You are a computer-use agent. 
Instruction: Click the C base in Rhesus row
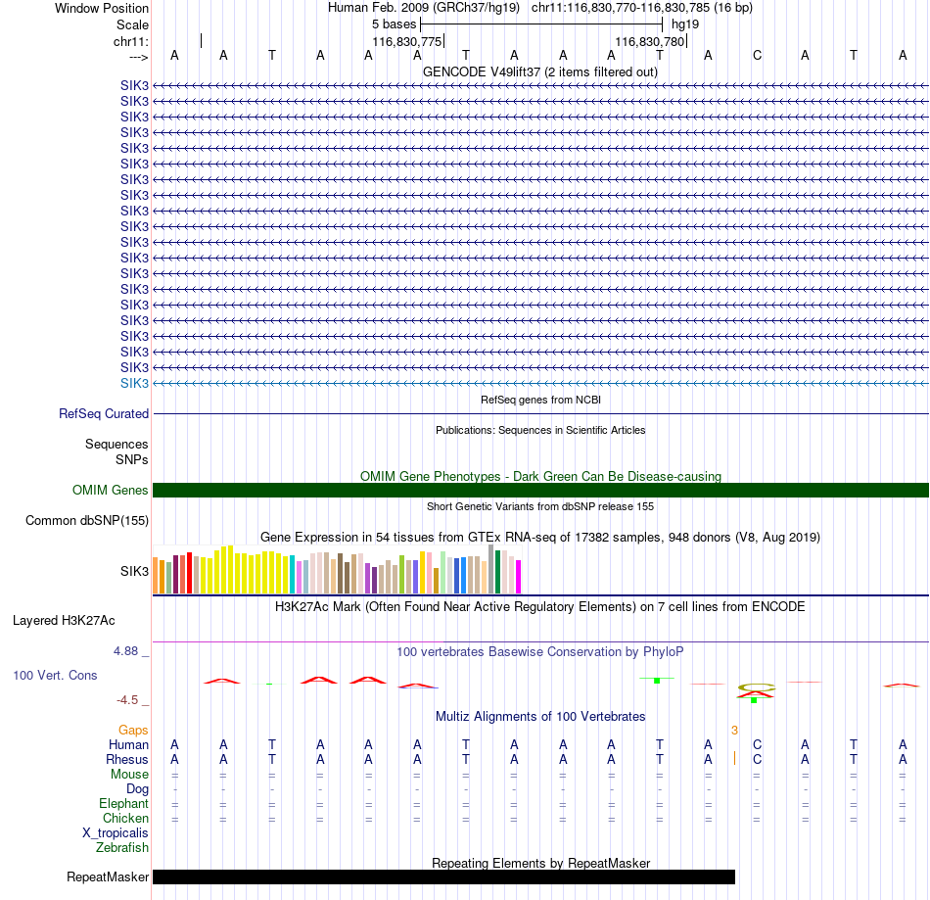coord(757,759)
